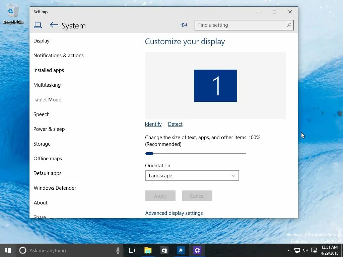Click the laptop System icon in header
Screen dimensions: 343x257
click(x=38, y=25)
